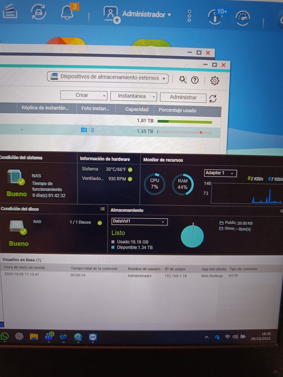Expand the Dispositivos de almacenamiento externos dropdown
The height and width of the screenshot is (377, 283).
(x=108, y=78)
